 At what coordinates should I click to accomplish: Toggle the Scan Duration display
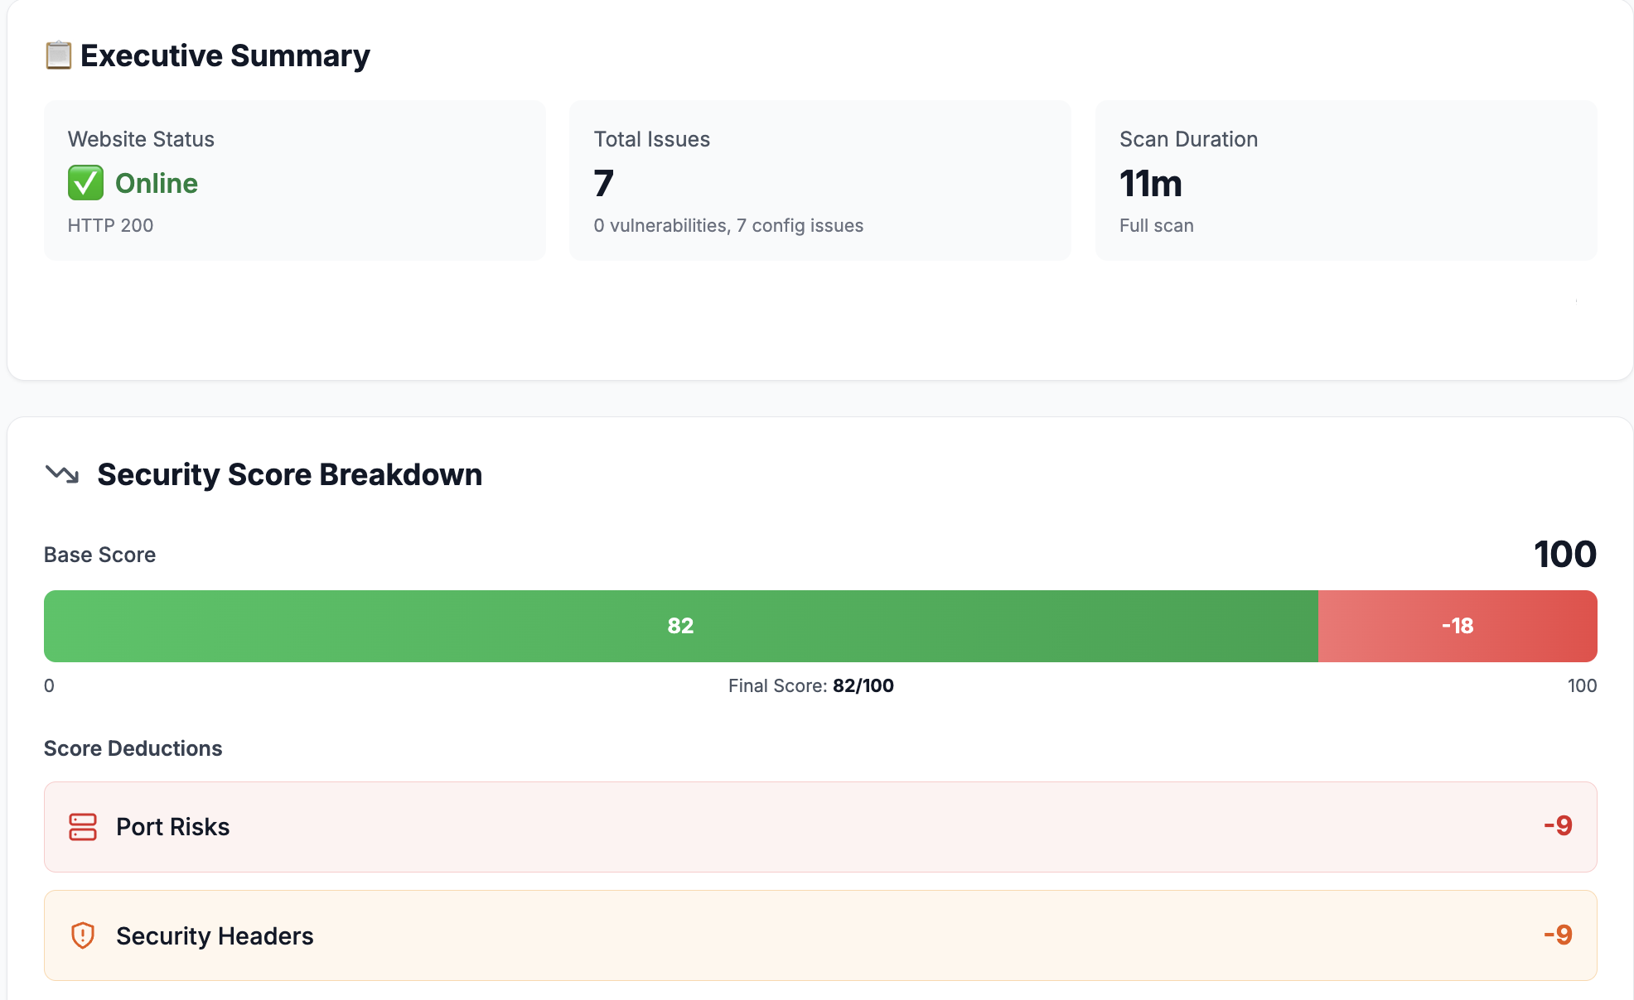pos(1345,180)
